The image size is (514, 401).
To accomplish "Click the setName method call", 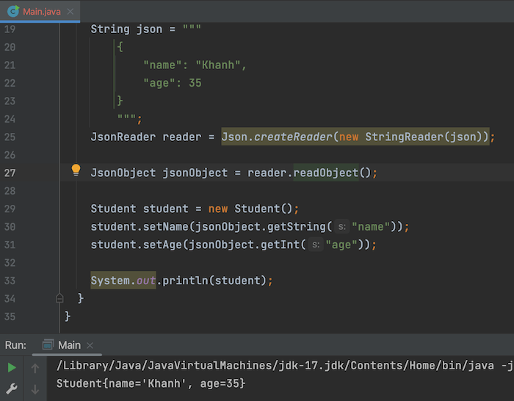I will coord(165,226).
